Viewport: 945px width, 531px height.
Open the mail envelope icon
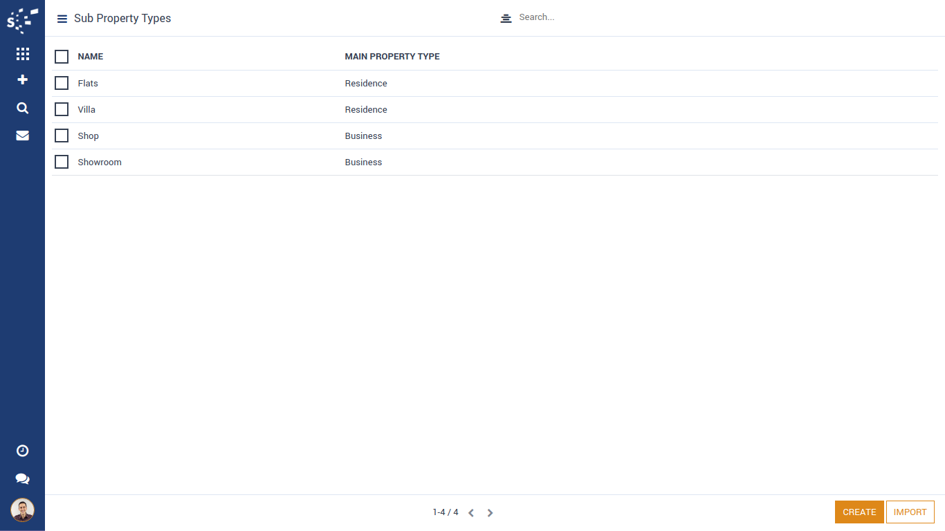(x=22, y=136)
